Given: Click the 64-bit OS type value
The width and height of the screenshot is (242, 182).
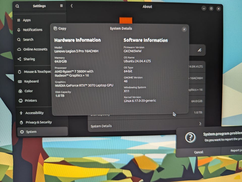Looking at the screenshot, I should point(128,71).
